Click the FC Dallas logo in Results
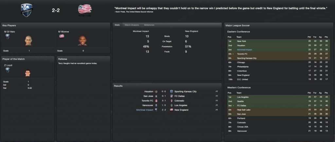The width and height of the screenshot is (335, 142). (171, 96)
